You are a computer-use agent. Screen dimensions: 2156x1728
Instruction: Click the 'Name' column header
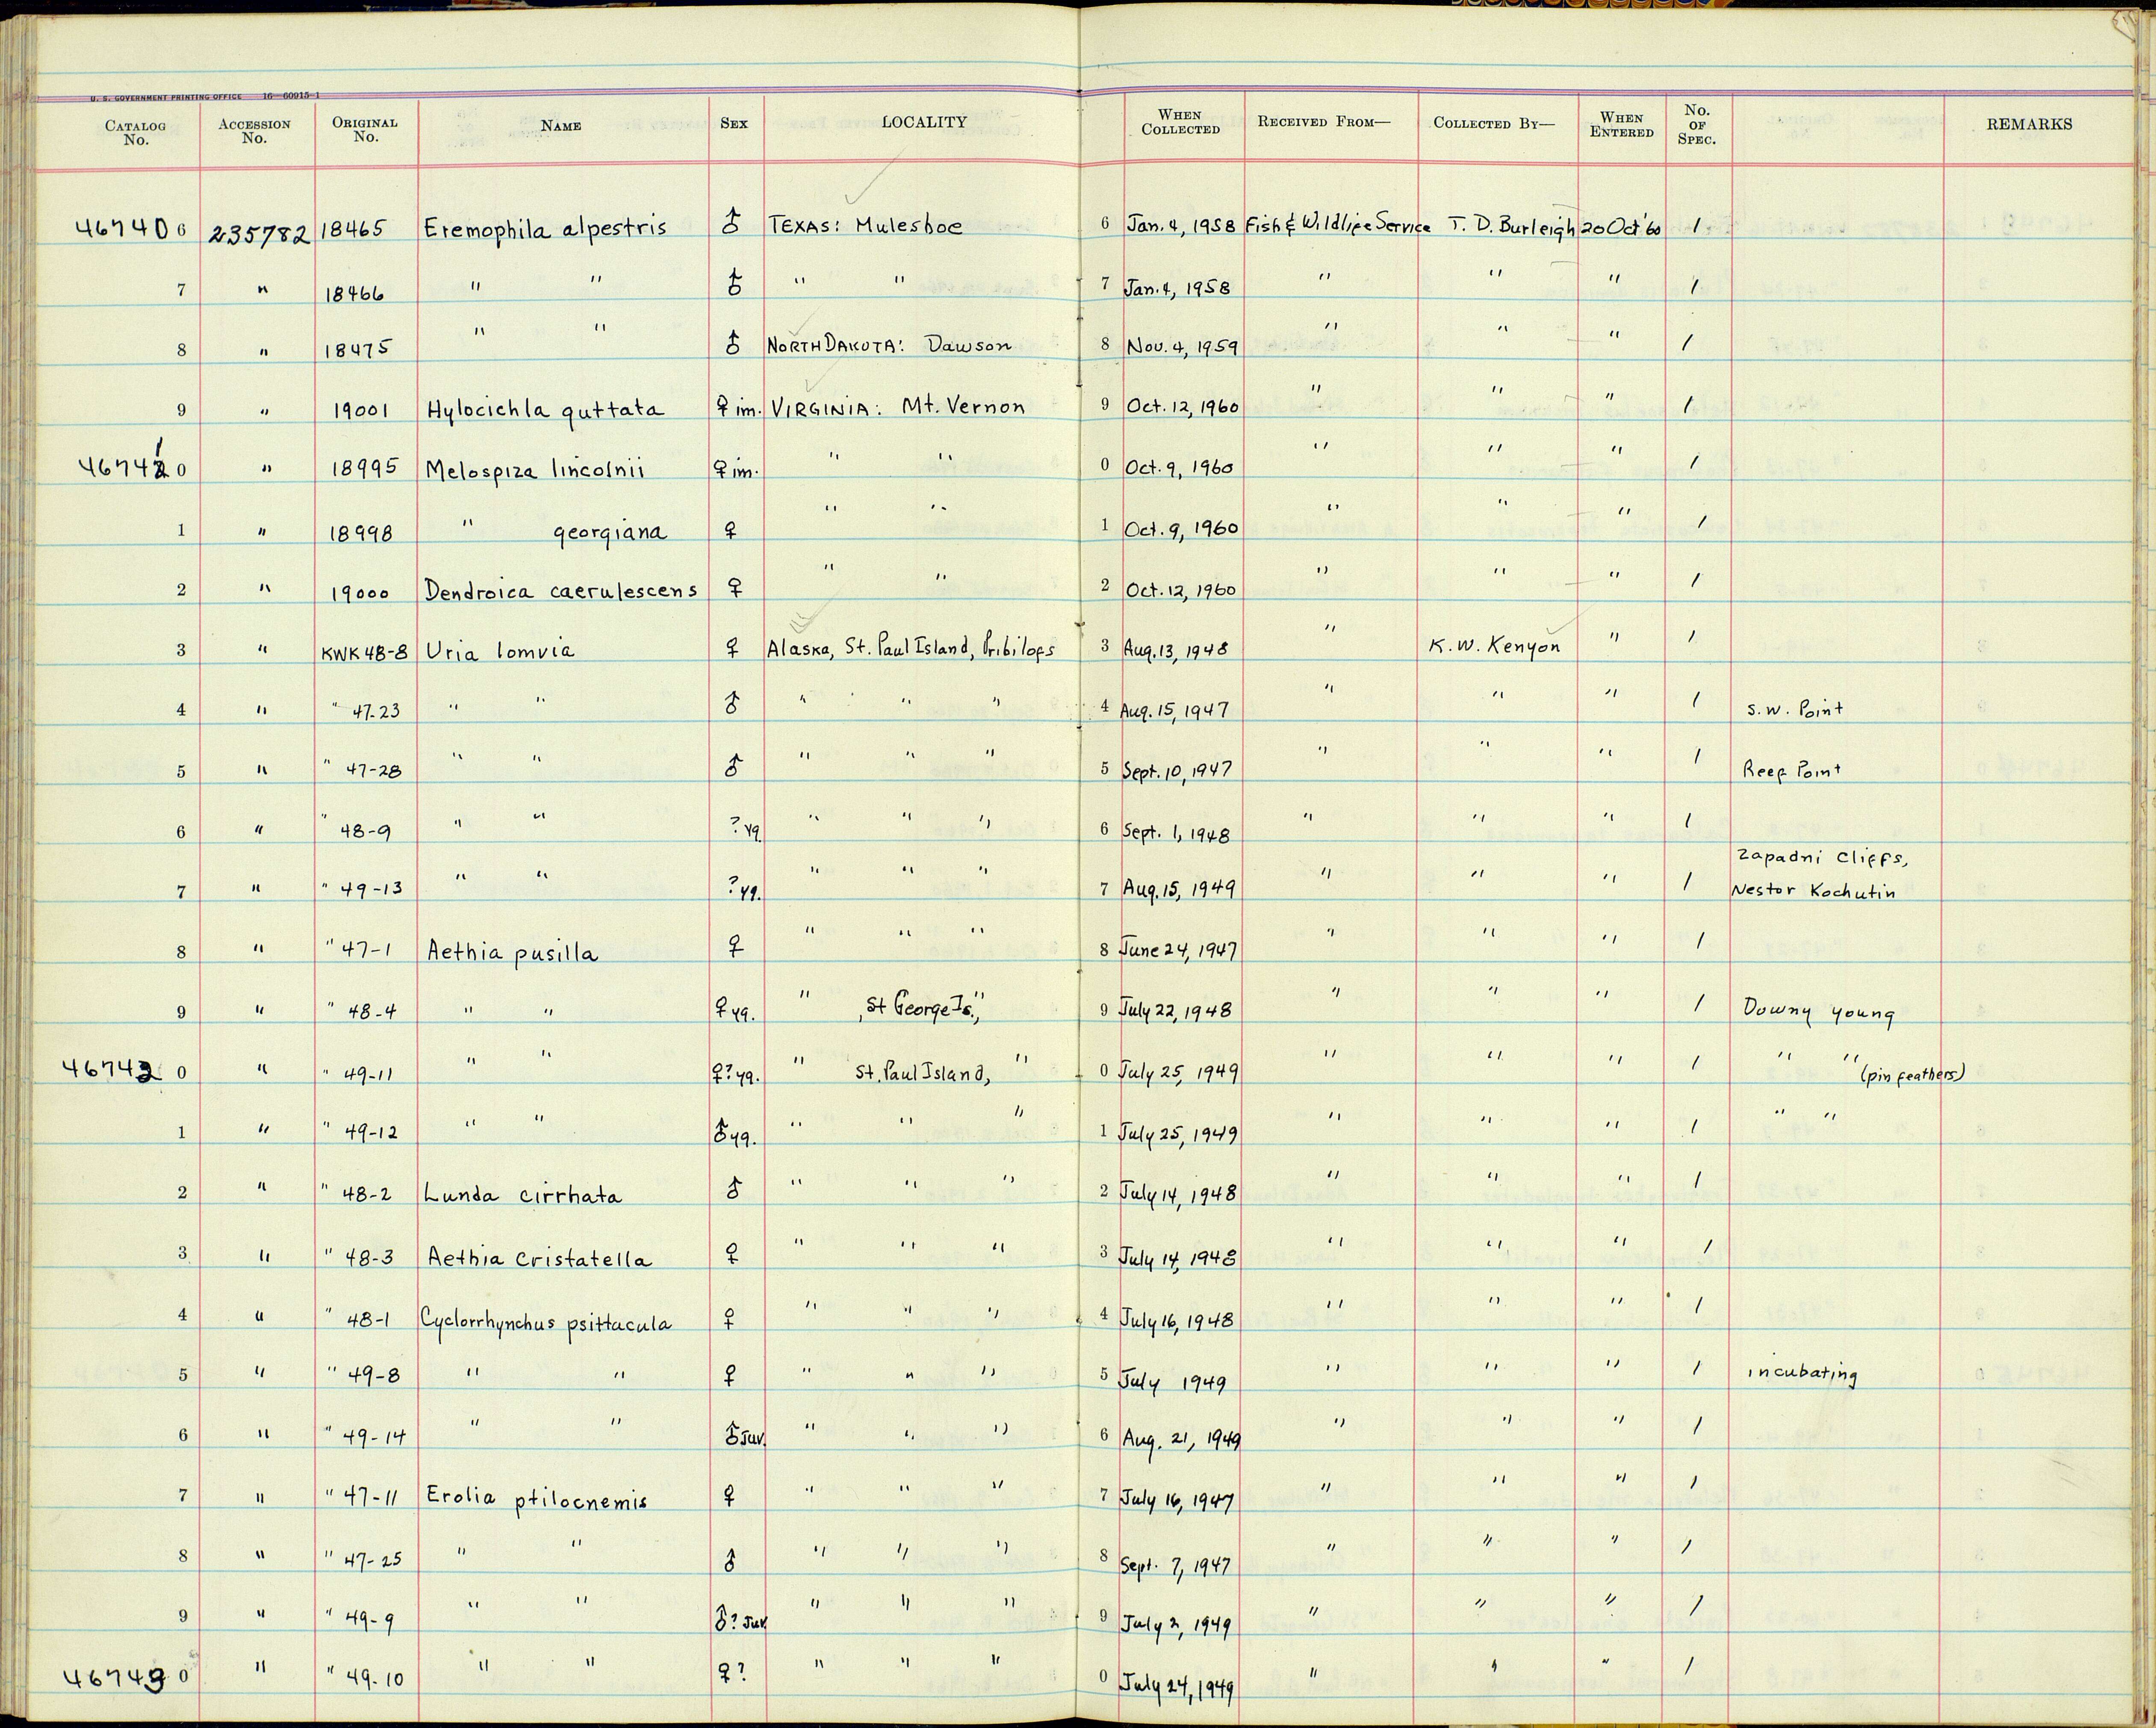[560, 126]
